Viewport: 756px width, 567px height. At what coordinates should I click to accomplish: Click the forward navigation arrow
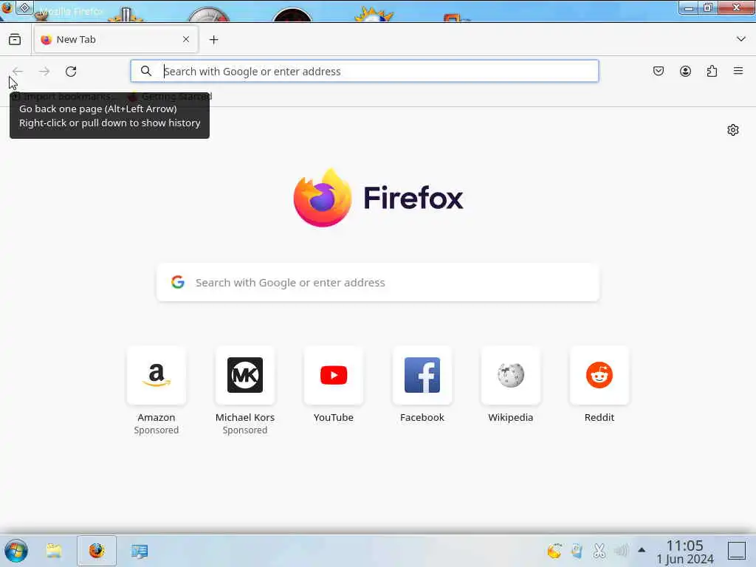pos(44,72)
